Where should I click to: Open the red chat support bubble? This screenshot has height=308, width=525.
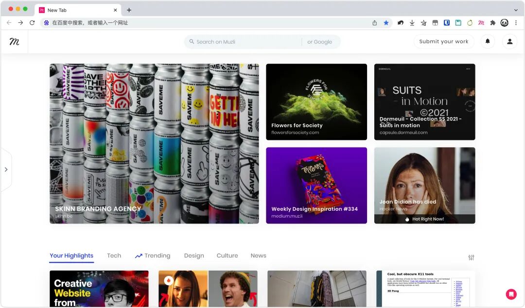tap(511, 294)
